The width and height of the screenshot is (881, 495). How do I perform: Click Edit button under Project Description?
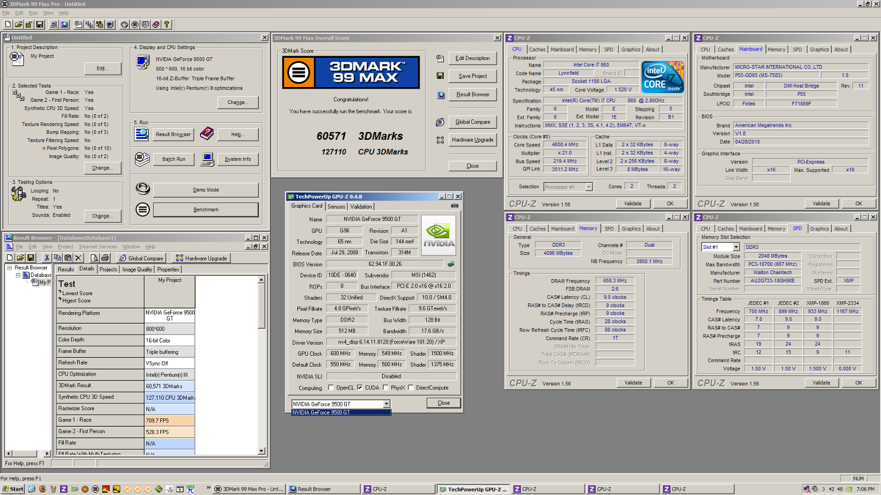(102, 68)
